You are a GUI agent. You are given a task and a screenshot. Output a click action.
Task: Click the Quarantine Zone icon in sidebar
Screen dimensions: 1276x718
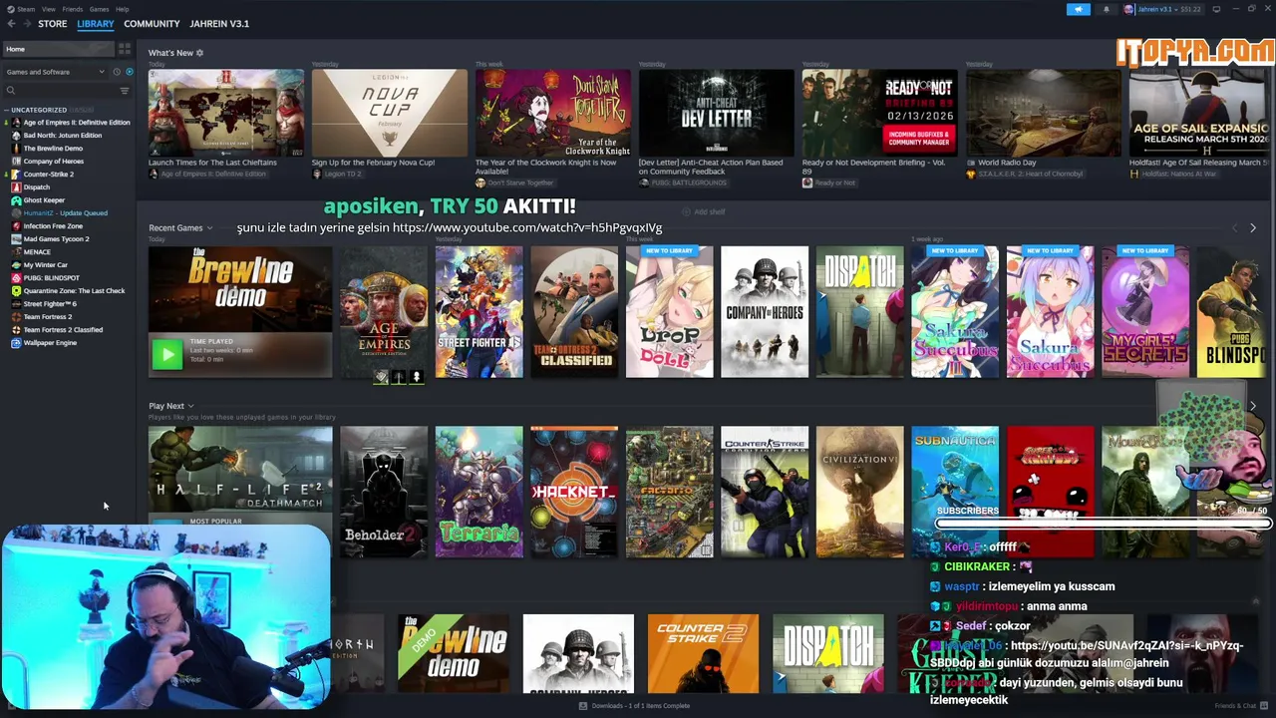[x=16, y=291]
